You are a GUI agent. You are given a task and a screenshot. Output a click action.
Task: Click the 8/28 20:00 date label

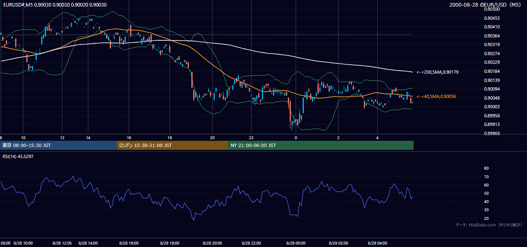pyautogui.click(x=212, y=243)
